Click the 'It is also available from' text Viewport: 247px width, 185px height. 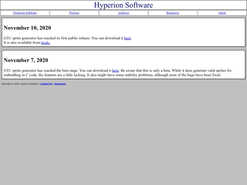(x=22, y=42)
